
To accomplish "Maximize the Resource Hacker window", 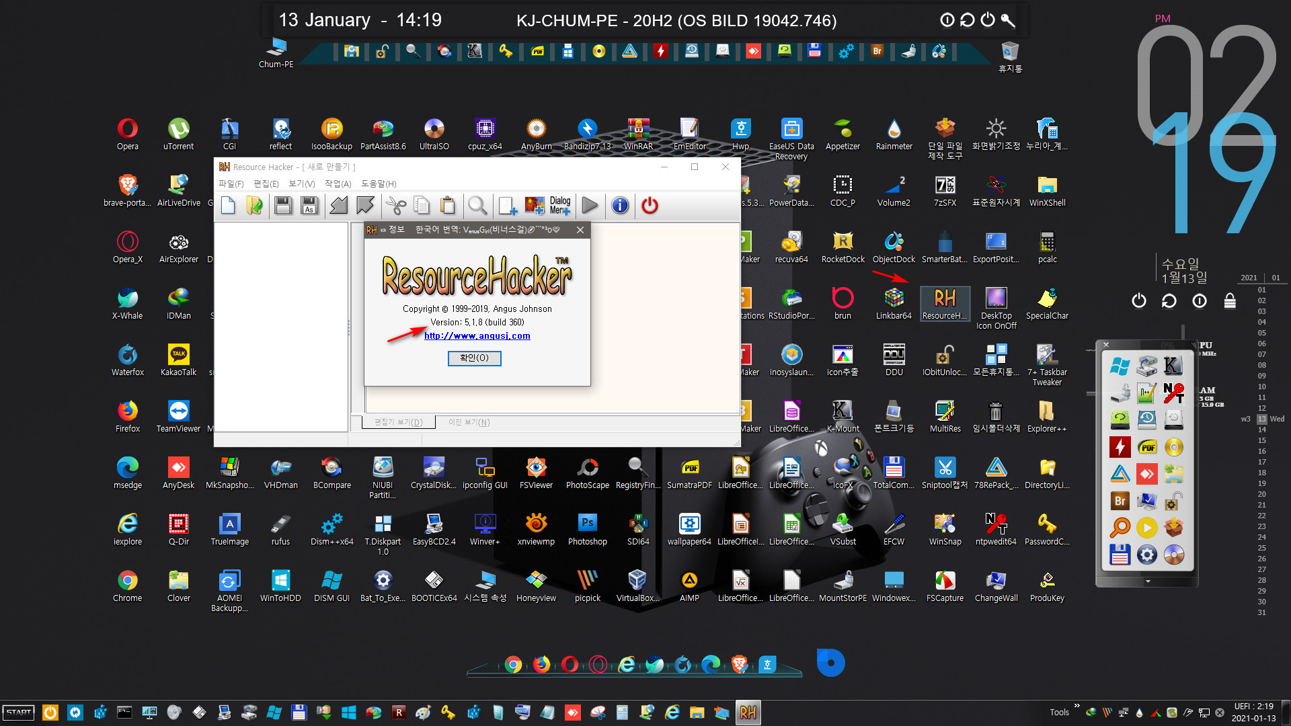I will tap(695, 167).
